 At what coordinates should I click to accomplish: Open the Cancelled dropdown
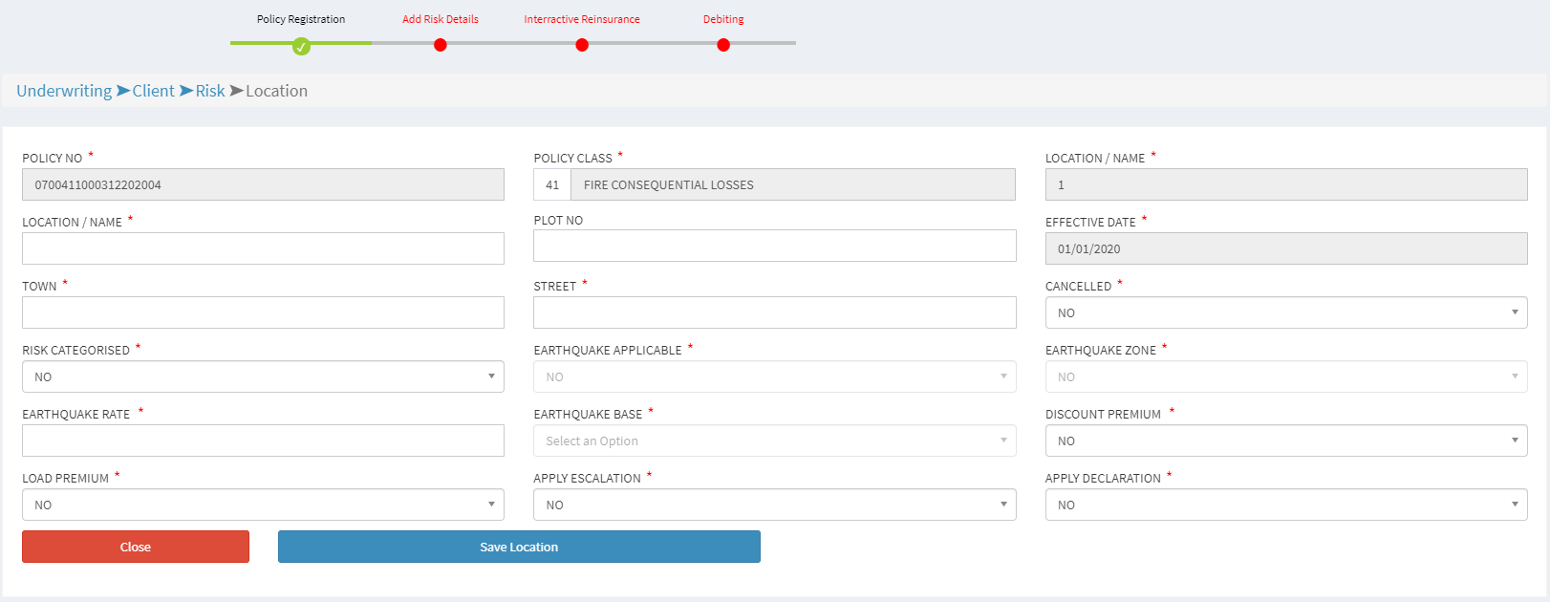(1285, 312)
